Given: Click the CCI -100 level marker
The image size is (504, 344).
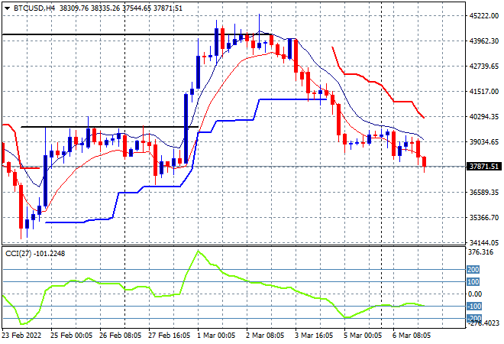Looking at the screenshot, I should pyautogui.click(x=474, y=306).
